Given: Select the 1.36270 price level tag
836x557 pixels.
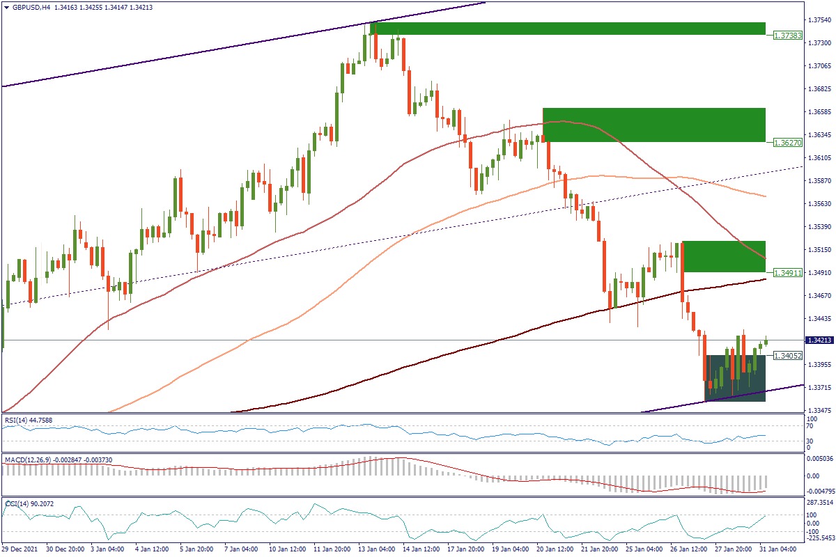Looking at the screenshot, I should tap(787, 142).
